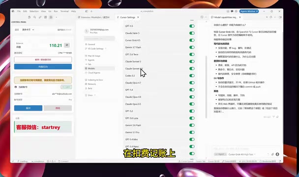Select the Agents settings section

pos(90,60)
